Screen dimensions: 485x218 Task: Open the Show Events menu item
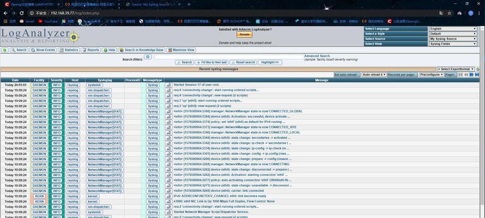pyautogui.click(x=43, y=50)
